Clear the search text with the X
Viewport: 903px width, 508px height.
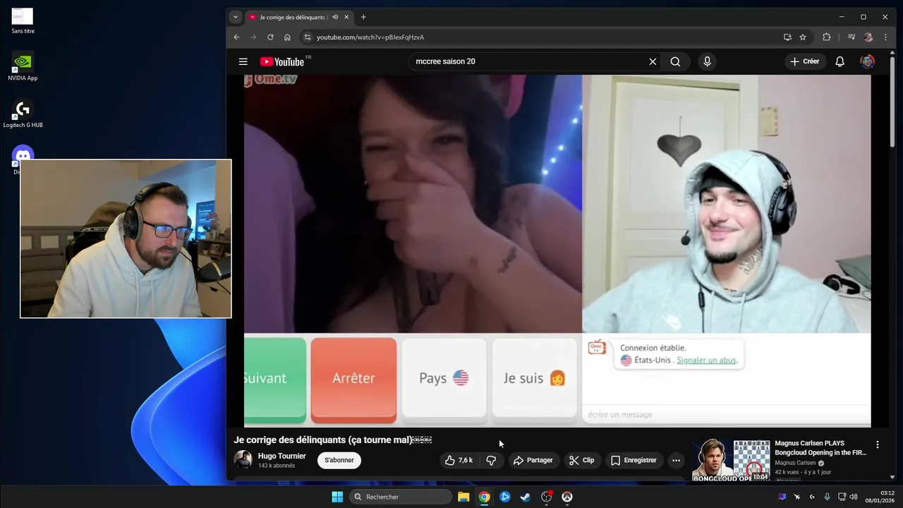click(x=653, y=61)
